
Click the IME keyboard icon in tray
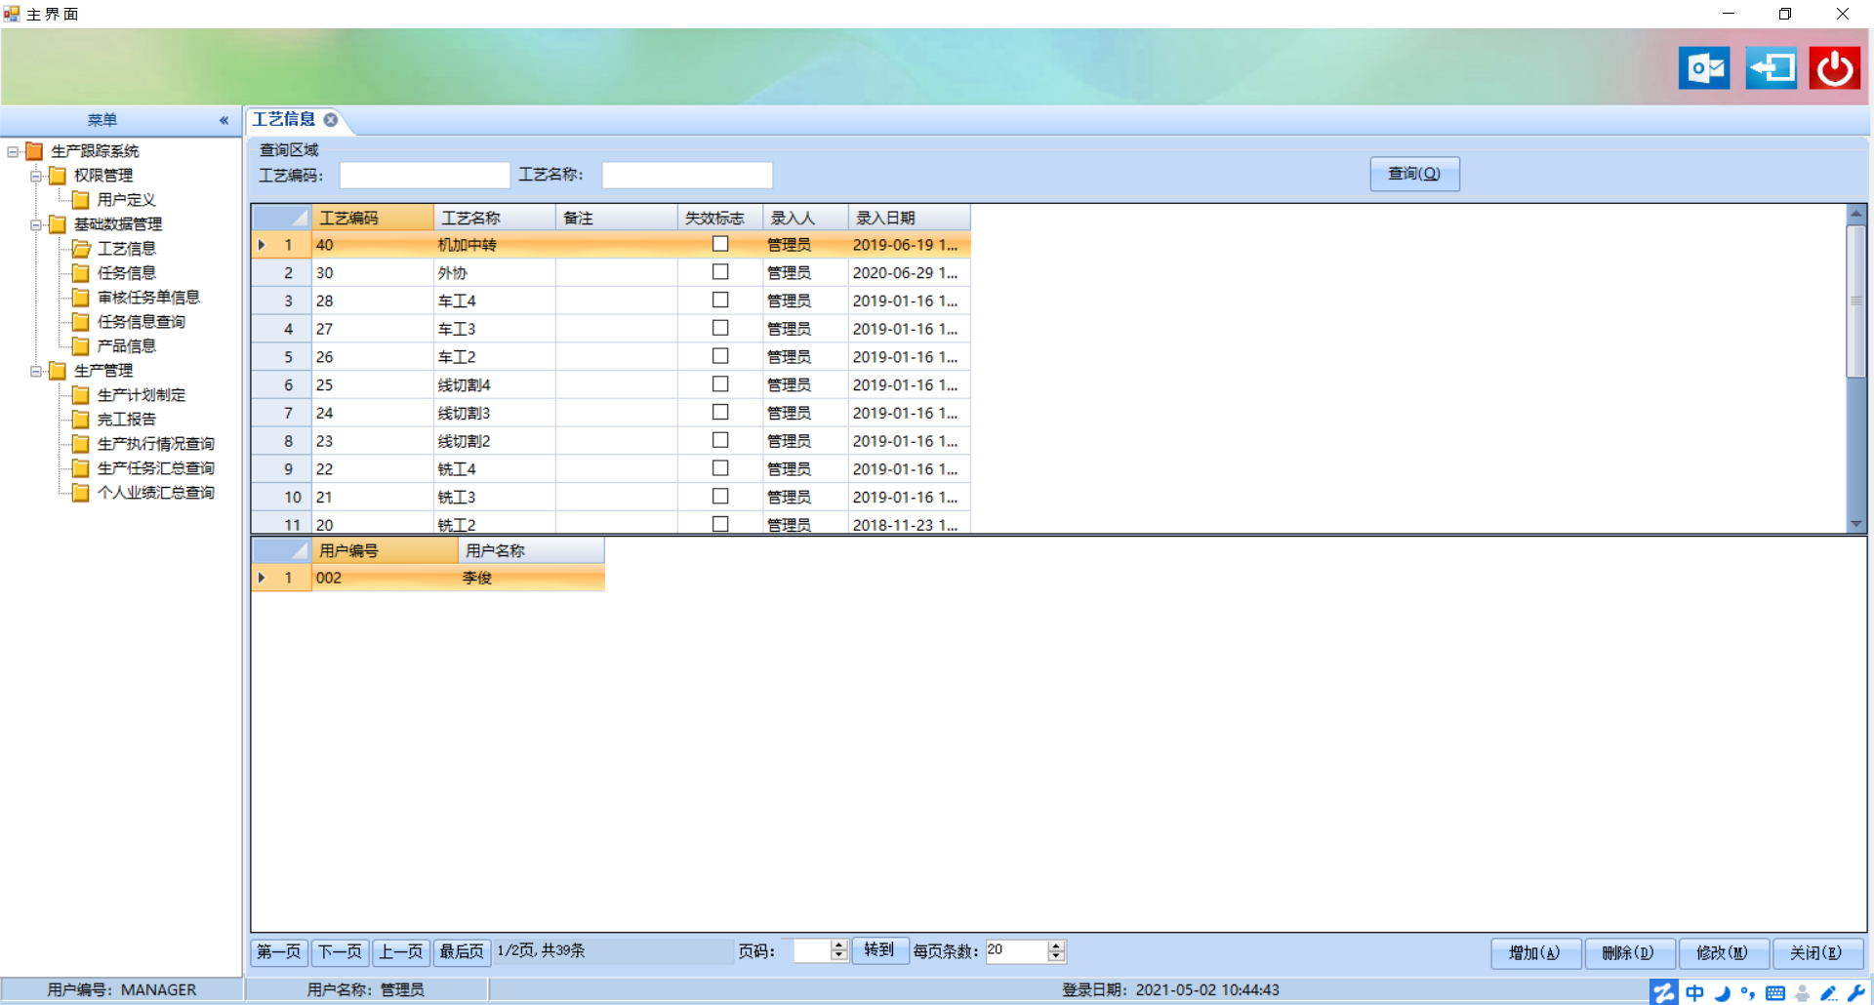[1775, 993]
